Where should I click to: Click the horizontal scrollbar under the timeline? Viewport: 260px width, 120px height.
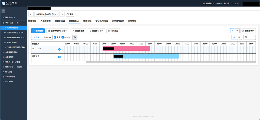171,62
